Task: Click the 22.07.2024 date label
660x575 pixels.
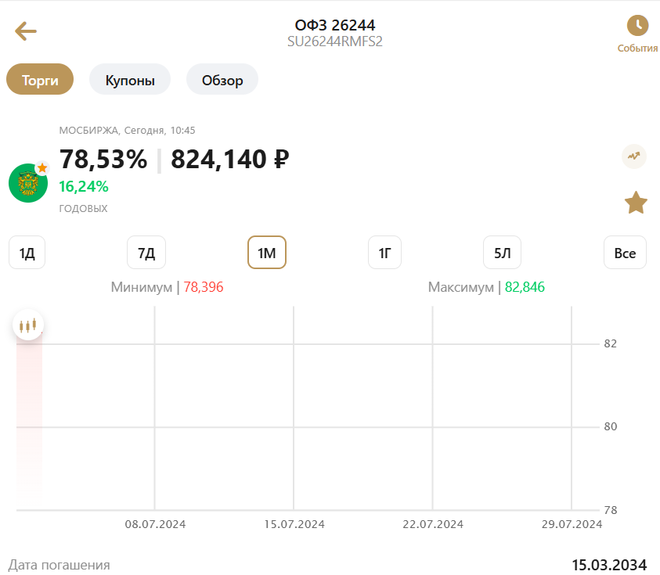Action: pyautogui.click(x=433, y=524)
